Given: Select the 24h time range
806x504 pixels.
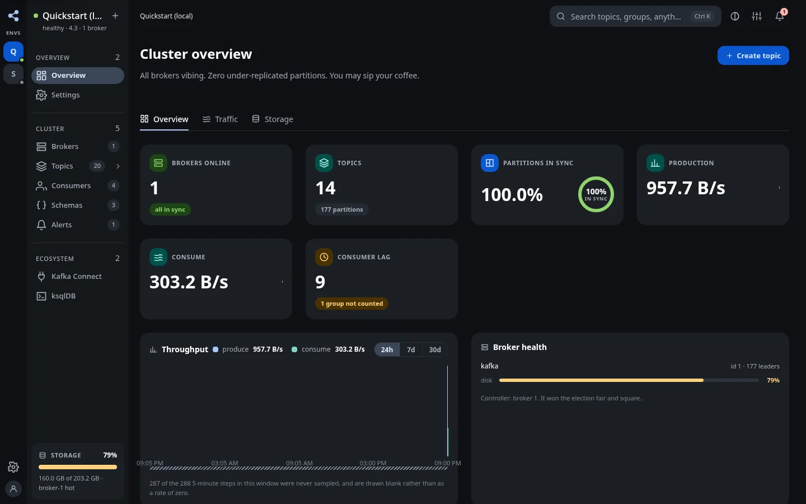Looking at the screenshot, I should pos(387,349).
